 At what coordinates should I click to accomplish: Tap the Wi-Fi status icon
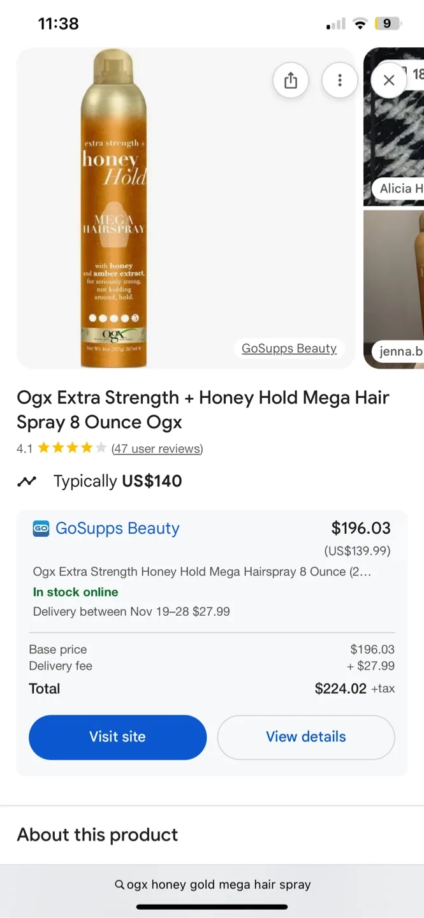(x=360, y=24)
